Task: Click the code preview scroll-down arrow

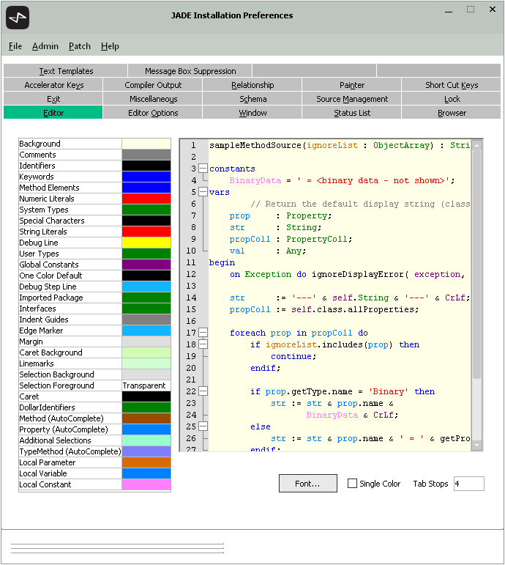Action: tap(476, 445)
